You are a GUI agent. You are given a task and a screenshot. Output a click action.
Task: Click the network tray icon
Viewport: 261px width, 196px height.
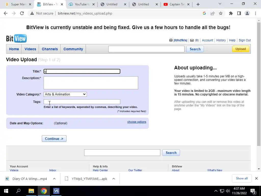coord(222,191)
